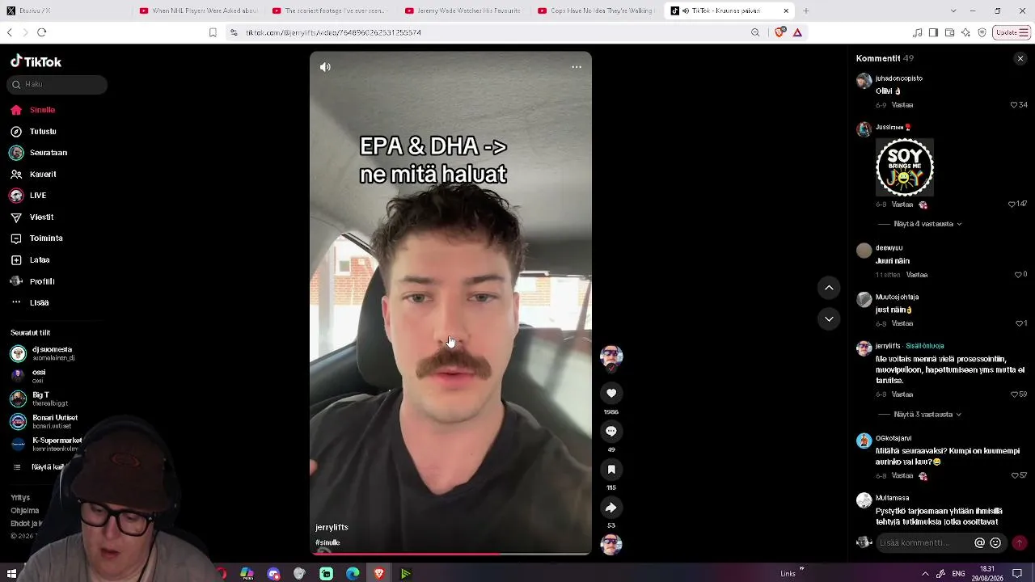Like OGkotajarvi's comment
Screen dimensions: 1035x582
tap(1014, 475)
